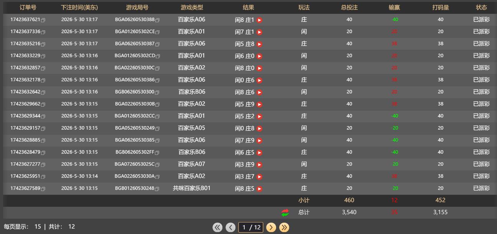Copy order number 17423635216
The height and width of the screenshot is (234, 497).
pos(43,44)
